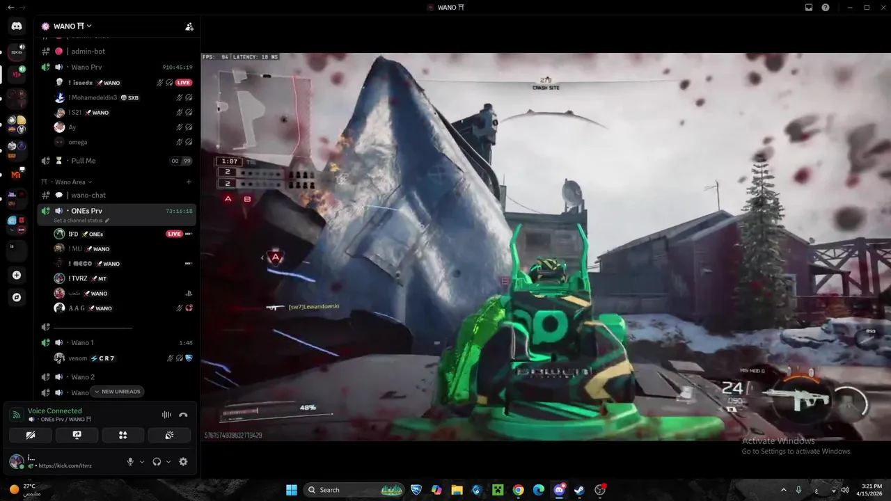The height and width of the screenshot is (501, 891).
Task: Open headphones output options dropdown arrow
Action: (168, 461)
